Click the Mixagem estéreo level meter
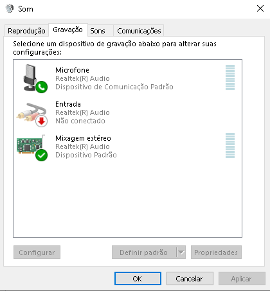 pos(230,145)
